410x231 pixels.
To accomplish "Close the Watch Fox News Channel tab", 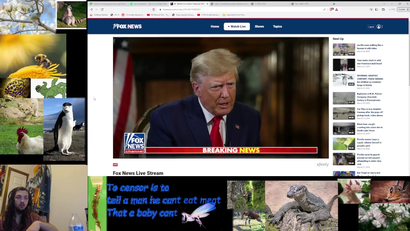I will coord(207,4).
